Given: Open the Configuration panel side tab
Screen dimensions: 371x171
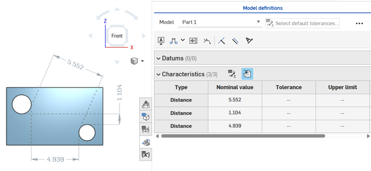Looking at the screenshot, I should 145,117.
